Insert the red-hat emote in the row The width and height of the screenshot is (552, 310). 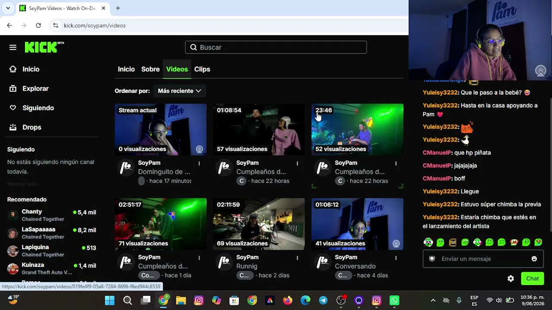coord(514,242)
